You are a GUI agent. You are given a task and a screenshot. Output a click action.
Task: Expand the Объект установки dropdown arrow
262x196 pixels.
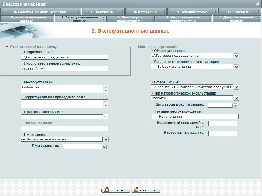[x=236, y=56]
